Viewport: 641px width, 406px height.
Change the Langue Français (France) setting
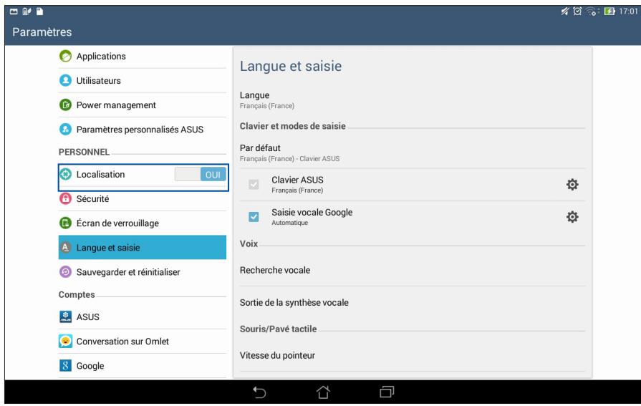coord(413,100)
